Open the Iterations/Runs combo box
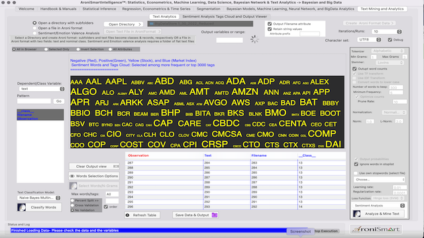The width and height of the screenshot is (424, 238). click(387, 32)
